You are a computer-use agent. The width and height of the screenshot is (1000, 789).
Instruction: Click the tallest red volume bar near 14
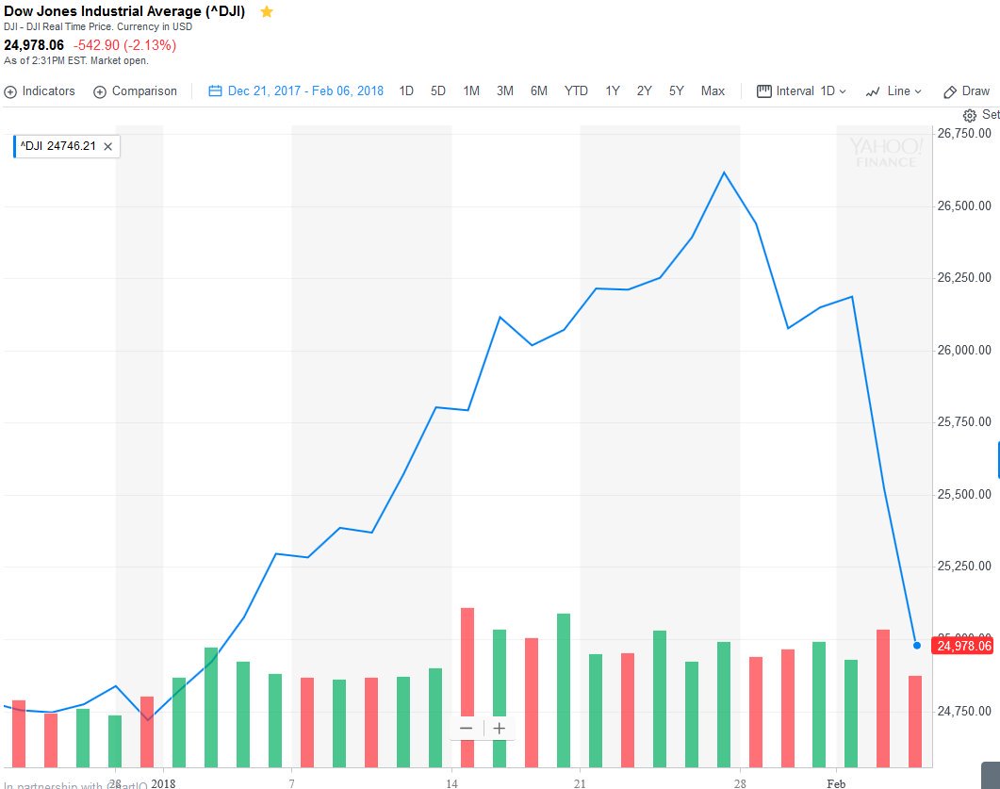click(467, 687)
